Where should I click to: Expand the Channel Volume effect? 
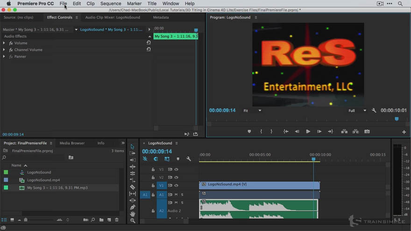coord(4,49)
